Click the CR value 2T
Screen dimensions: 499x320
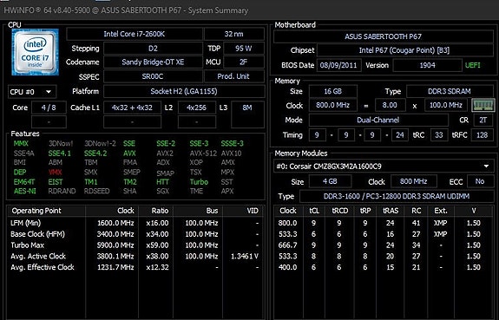coord(483,120)
